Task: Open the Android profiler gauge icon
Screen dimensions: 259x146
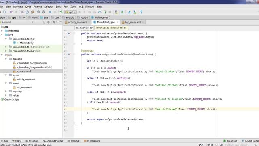Action: coord(100,12)
